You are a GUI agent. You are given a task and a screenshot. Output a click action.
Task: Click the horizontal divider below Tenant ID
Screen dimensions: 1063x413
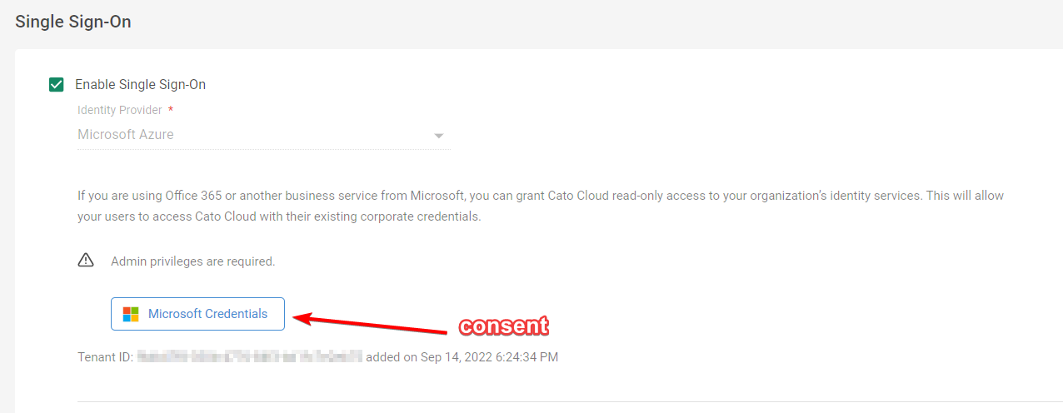coord(570,401)
